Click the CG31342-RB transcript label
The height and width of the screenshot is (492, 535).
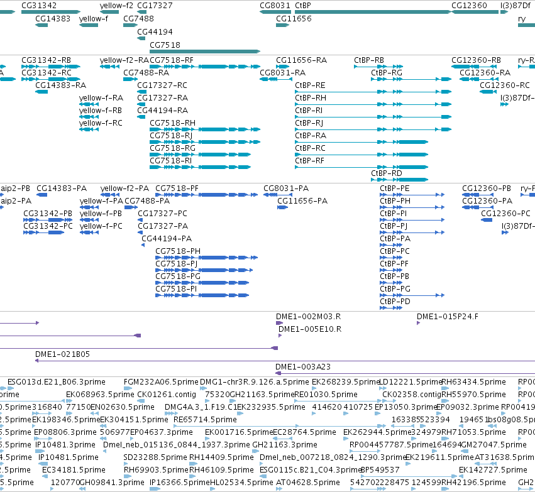click(x=46, y=60)
